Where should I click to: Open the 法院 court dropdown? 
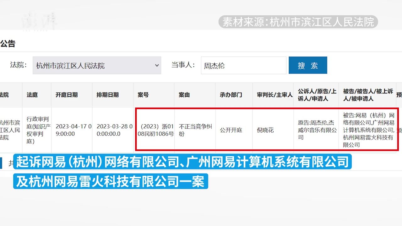click(x=97, y=65)
